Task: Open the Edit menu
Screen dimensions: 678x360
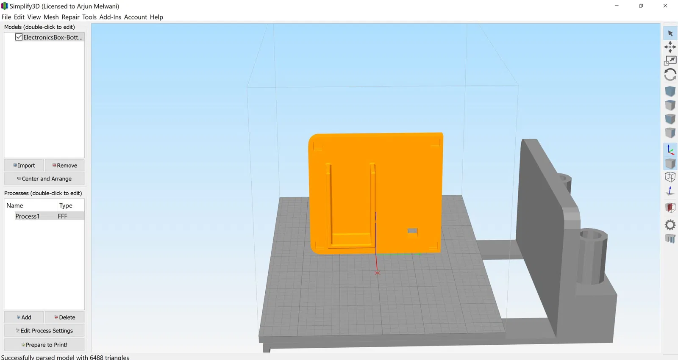Action: coord(19,17)
